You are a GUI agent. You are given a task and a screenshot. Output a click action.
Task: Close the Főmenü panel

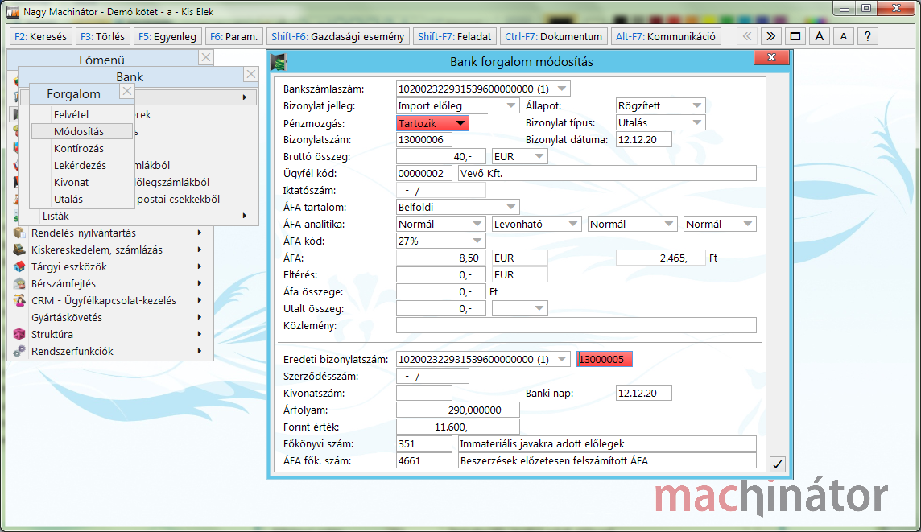coord(205,57)
